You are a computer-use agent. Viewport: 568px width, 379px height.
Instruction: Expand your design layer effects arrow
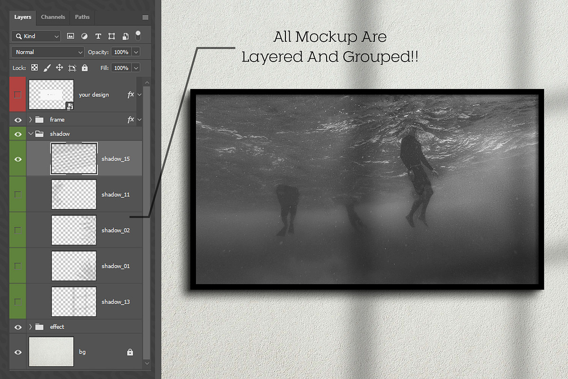pos(139,95)
